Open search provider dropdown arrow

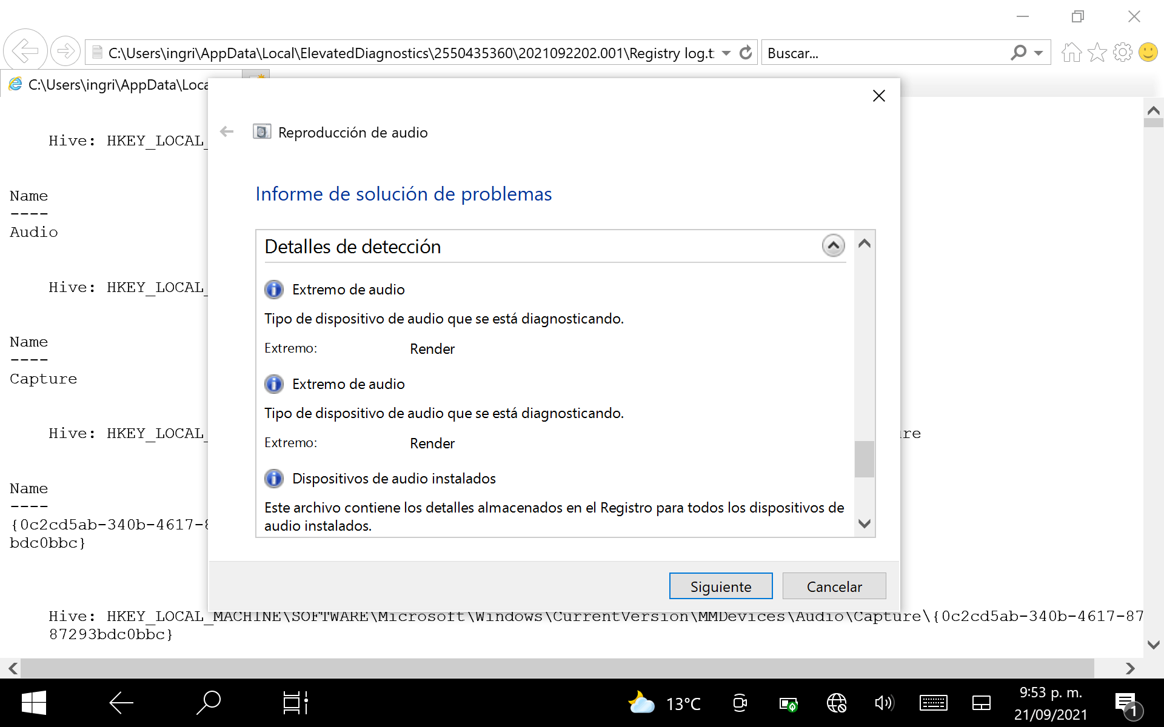pos(1039,53)
